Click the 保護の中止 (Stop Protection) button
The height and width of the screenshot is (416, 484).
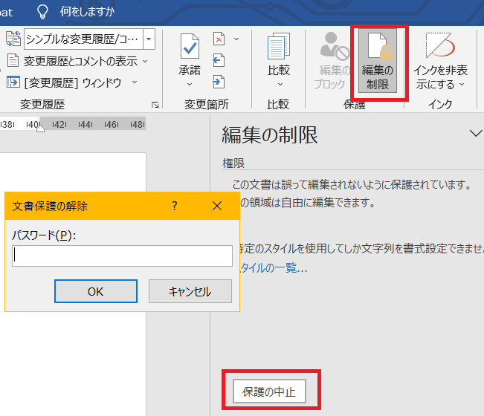coord(269,391)
